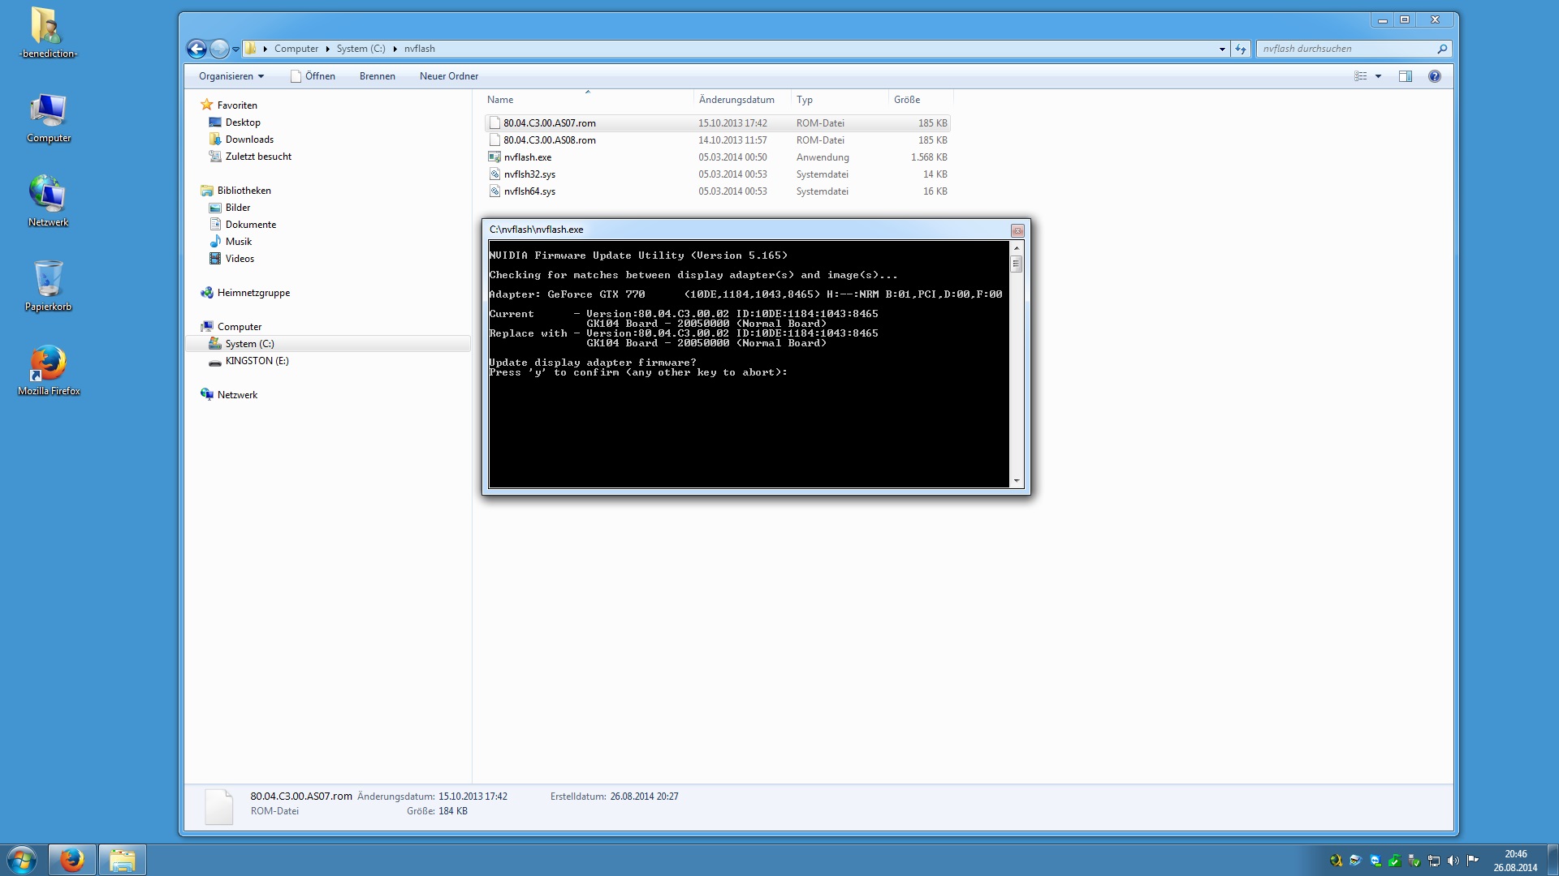This screenshot has height=876, width=1559.
Task: Click the Brennen toolbar item
Action: click(x=377, y=76)
